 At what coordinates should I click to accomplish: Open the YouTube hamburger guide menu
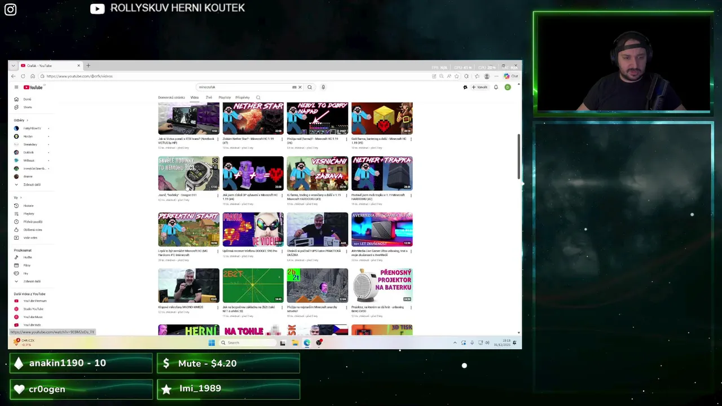pyautogui.click(x=16, y=87)
